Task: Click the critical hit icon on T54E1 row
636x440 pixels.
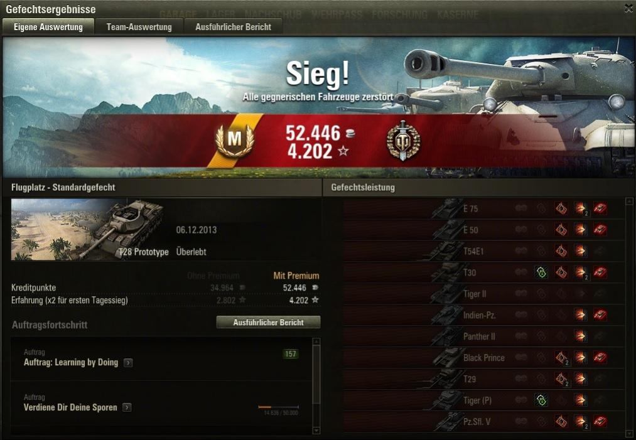Action: pos(561,251)
